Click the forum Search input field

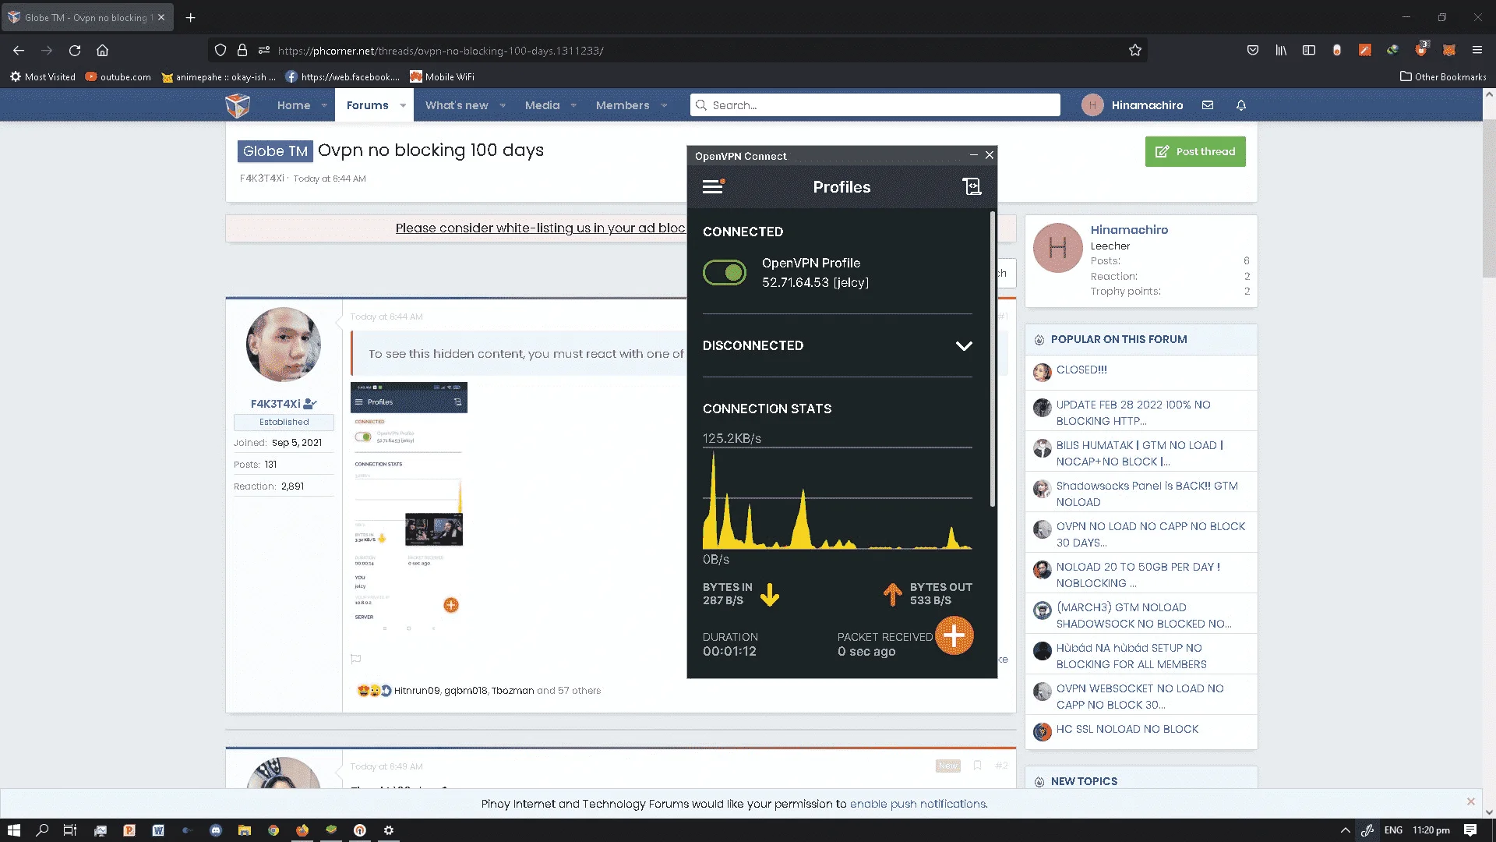click(875, 105)
